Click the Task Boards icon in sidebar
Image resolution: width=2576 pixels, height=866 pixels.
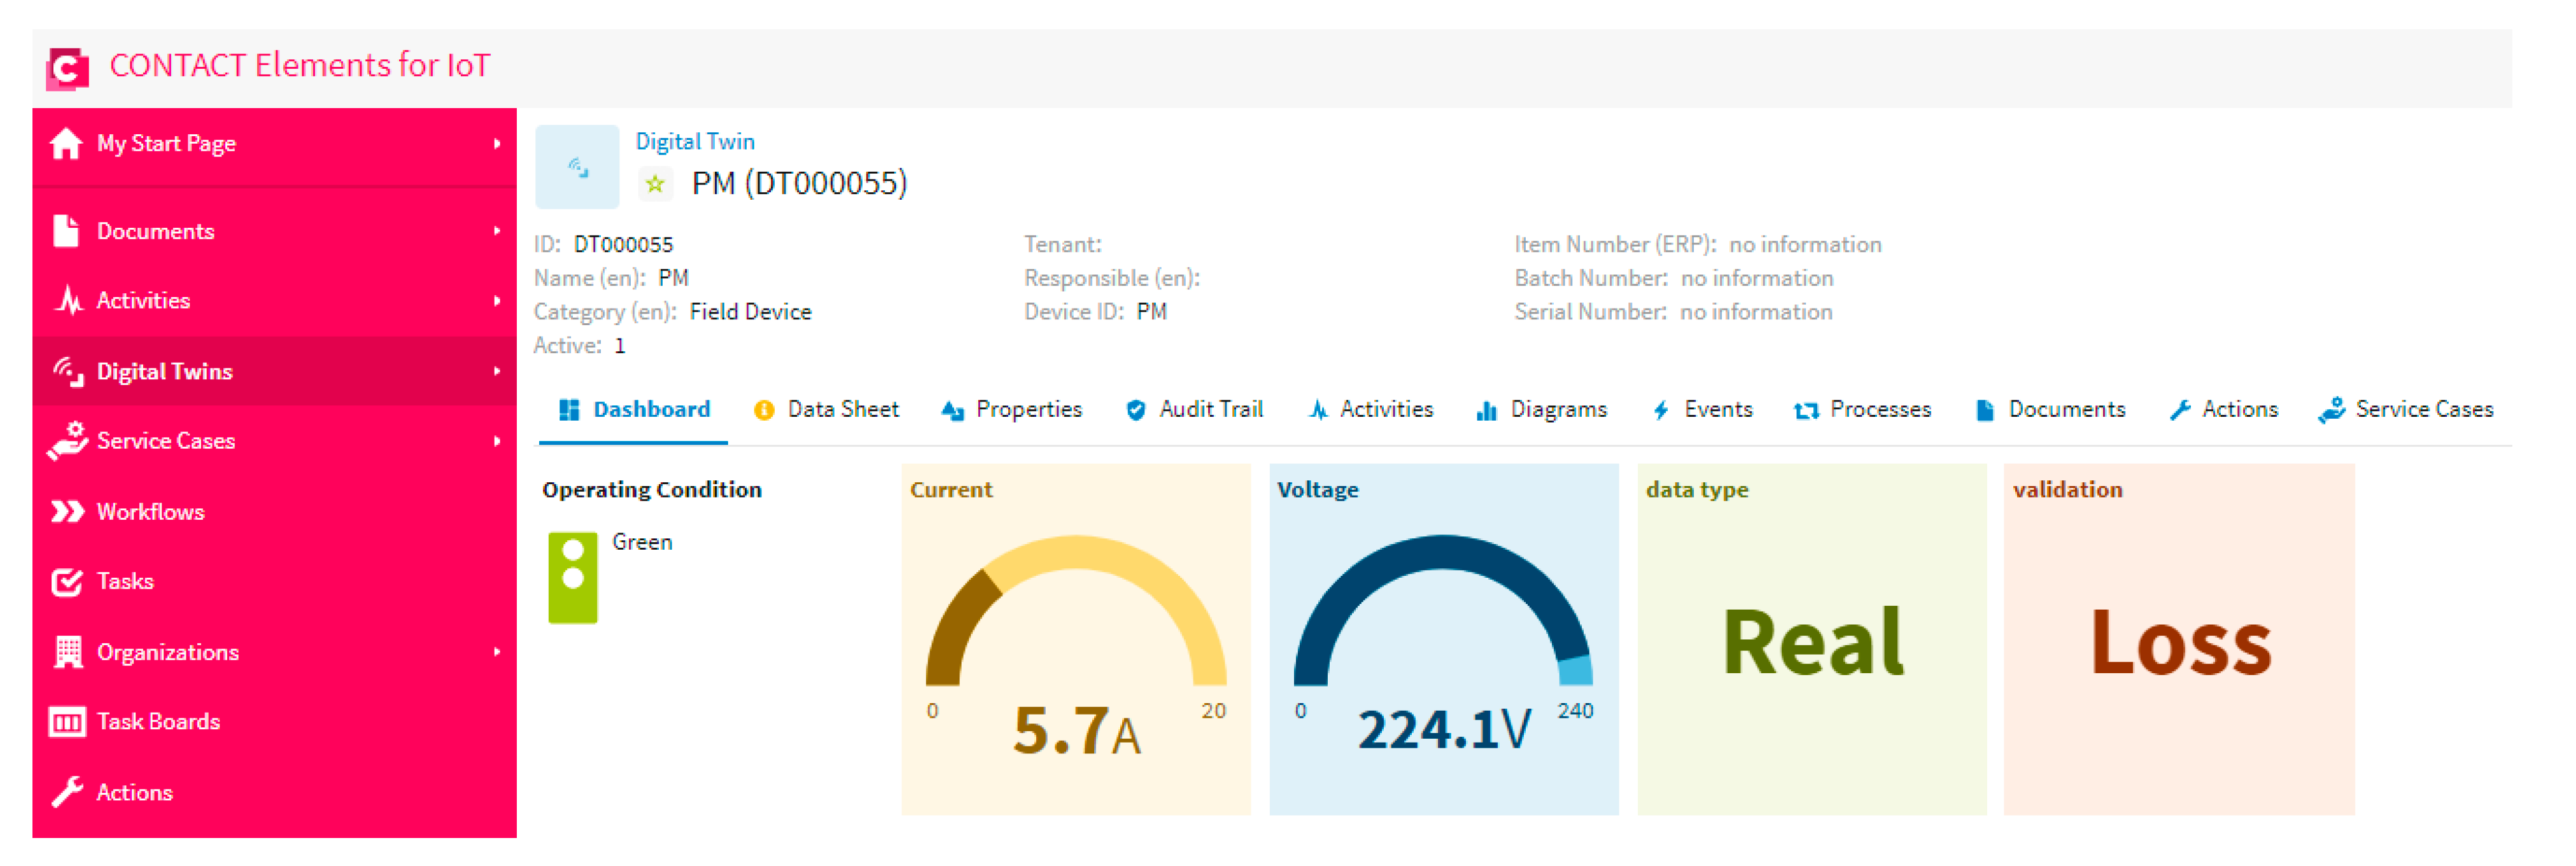click(67, 723)
